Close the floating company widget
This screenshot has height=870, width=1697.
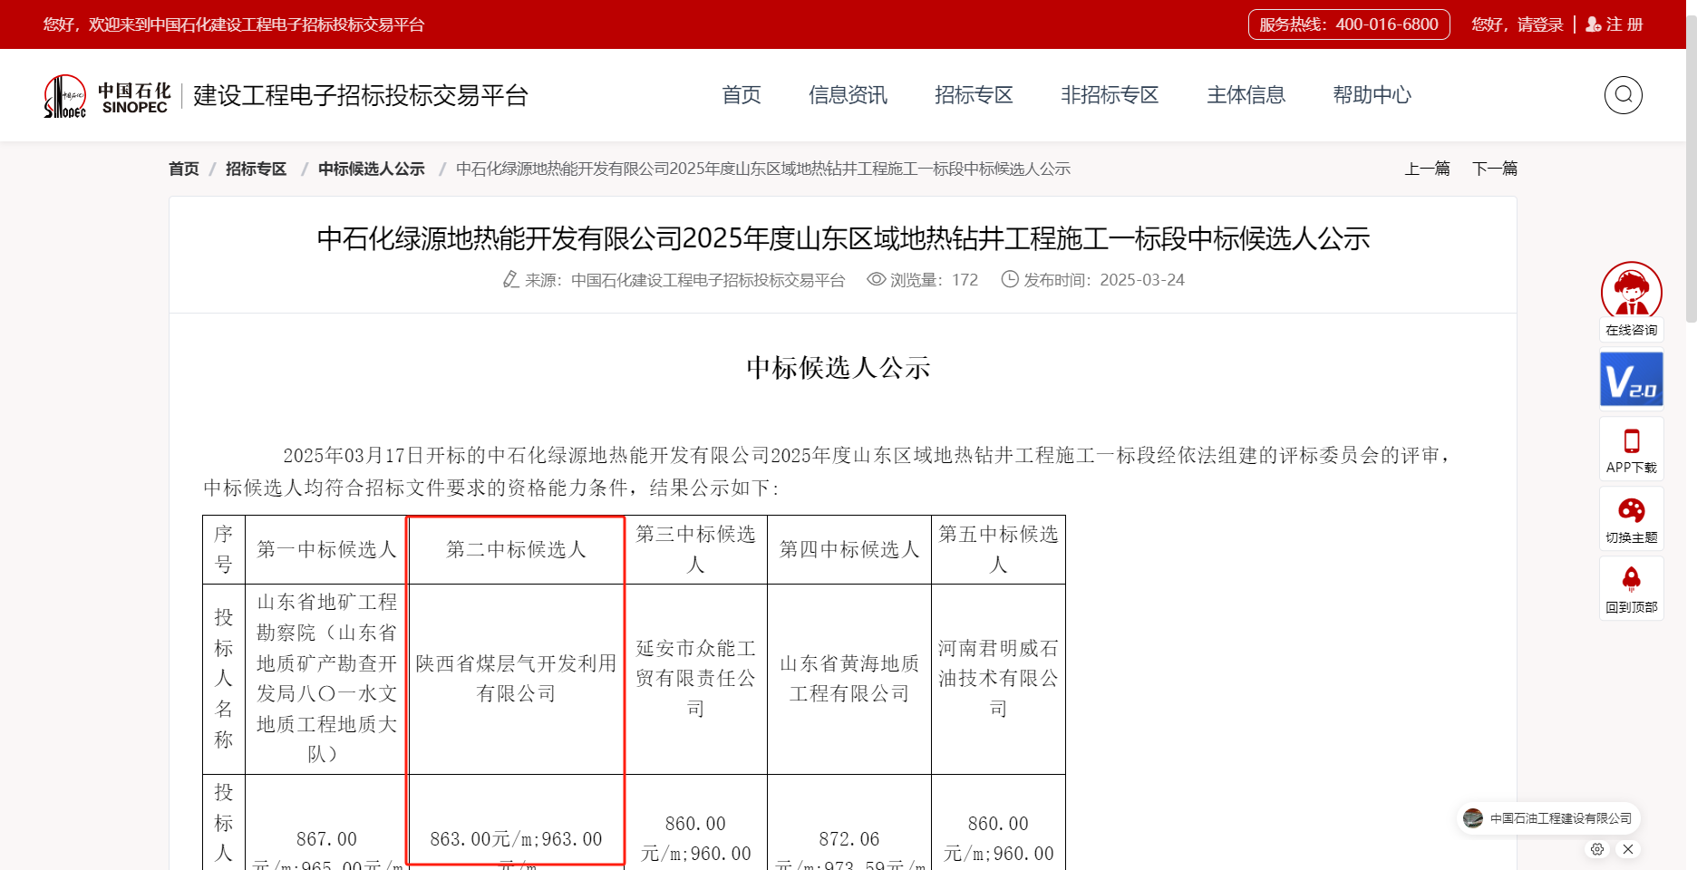1628,849
